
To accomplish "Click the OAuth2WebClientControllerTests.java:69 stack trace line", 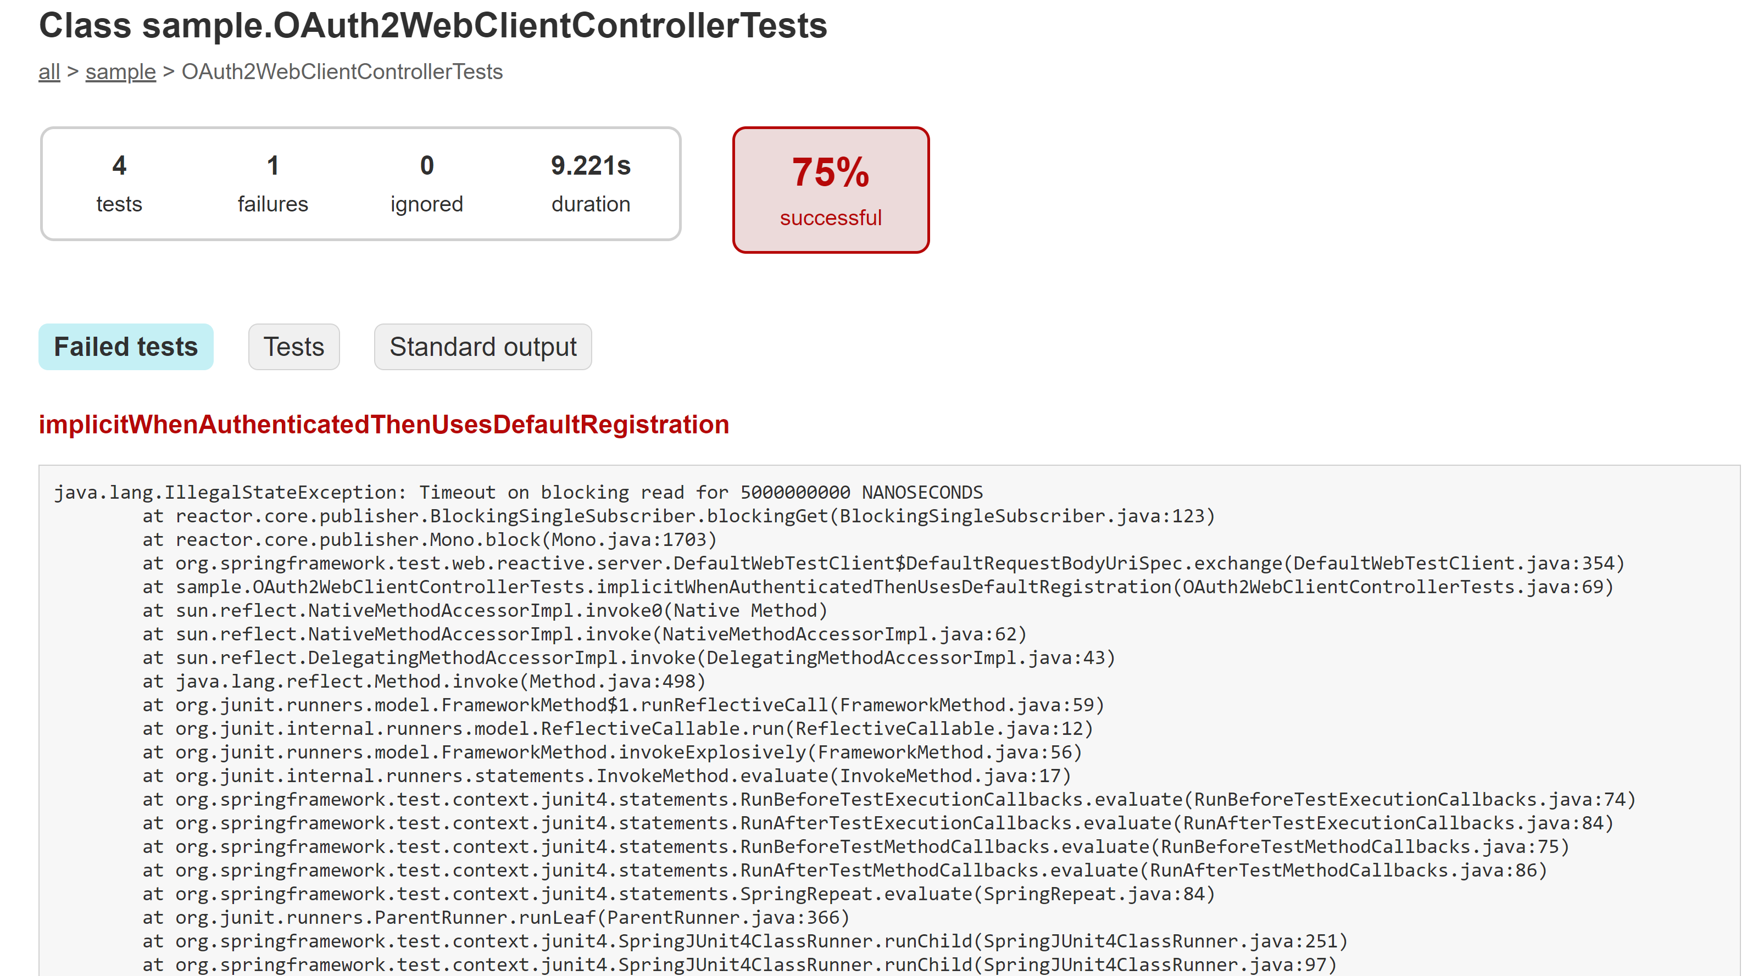I will pos(878,587).
